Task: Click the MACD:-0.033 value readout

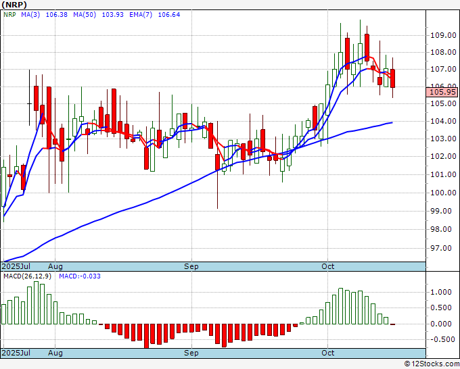Action: (x=80, y=276)
